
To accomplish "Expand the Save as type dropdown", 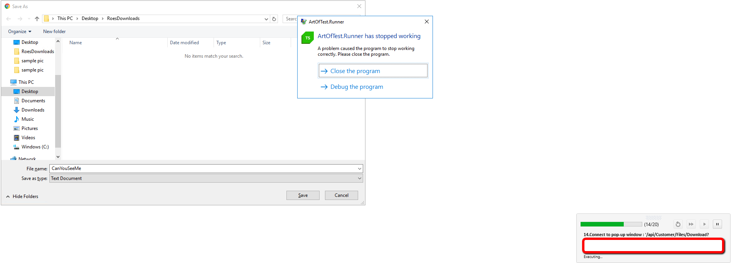I will (x=359, y=178).
